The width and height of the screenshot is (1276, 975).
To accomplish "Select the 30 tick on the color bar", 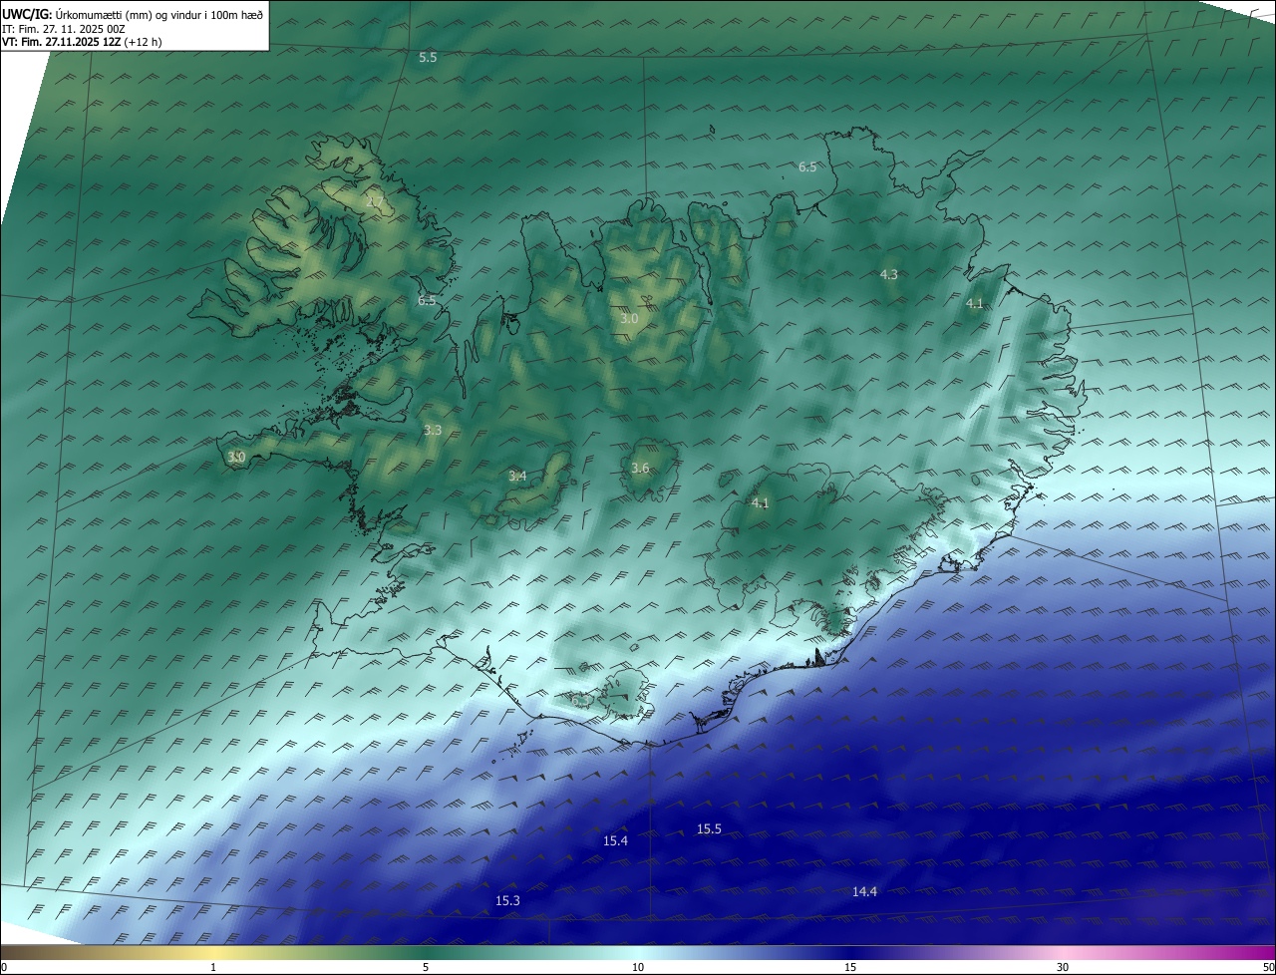I will tap(1063, 967).
